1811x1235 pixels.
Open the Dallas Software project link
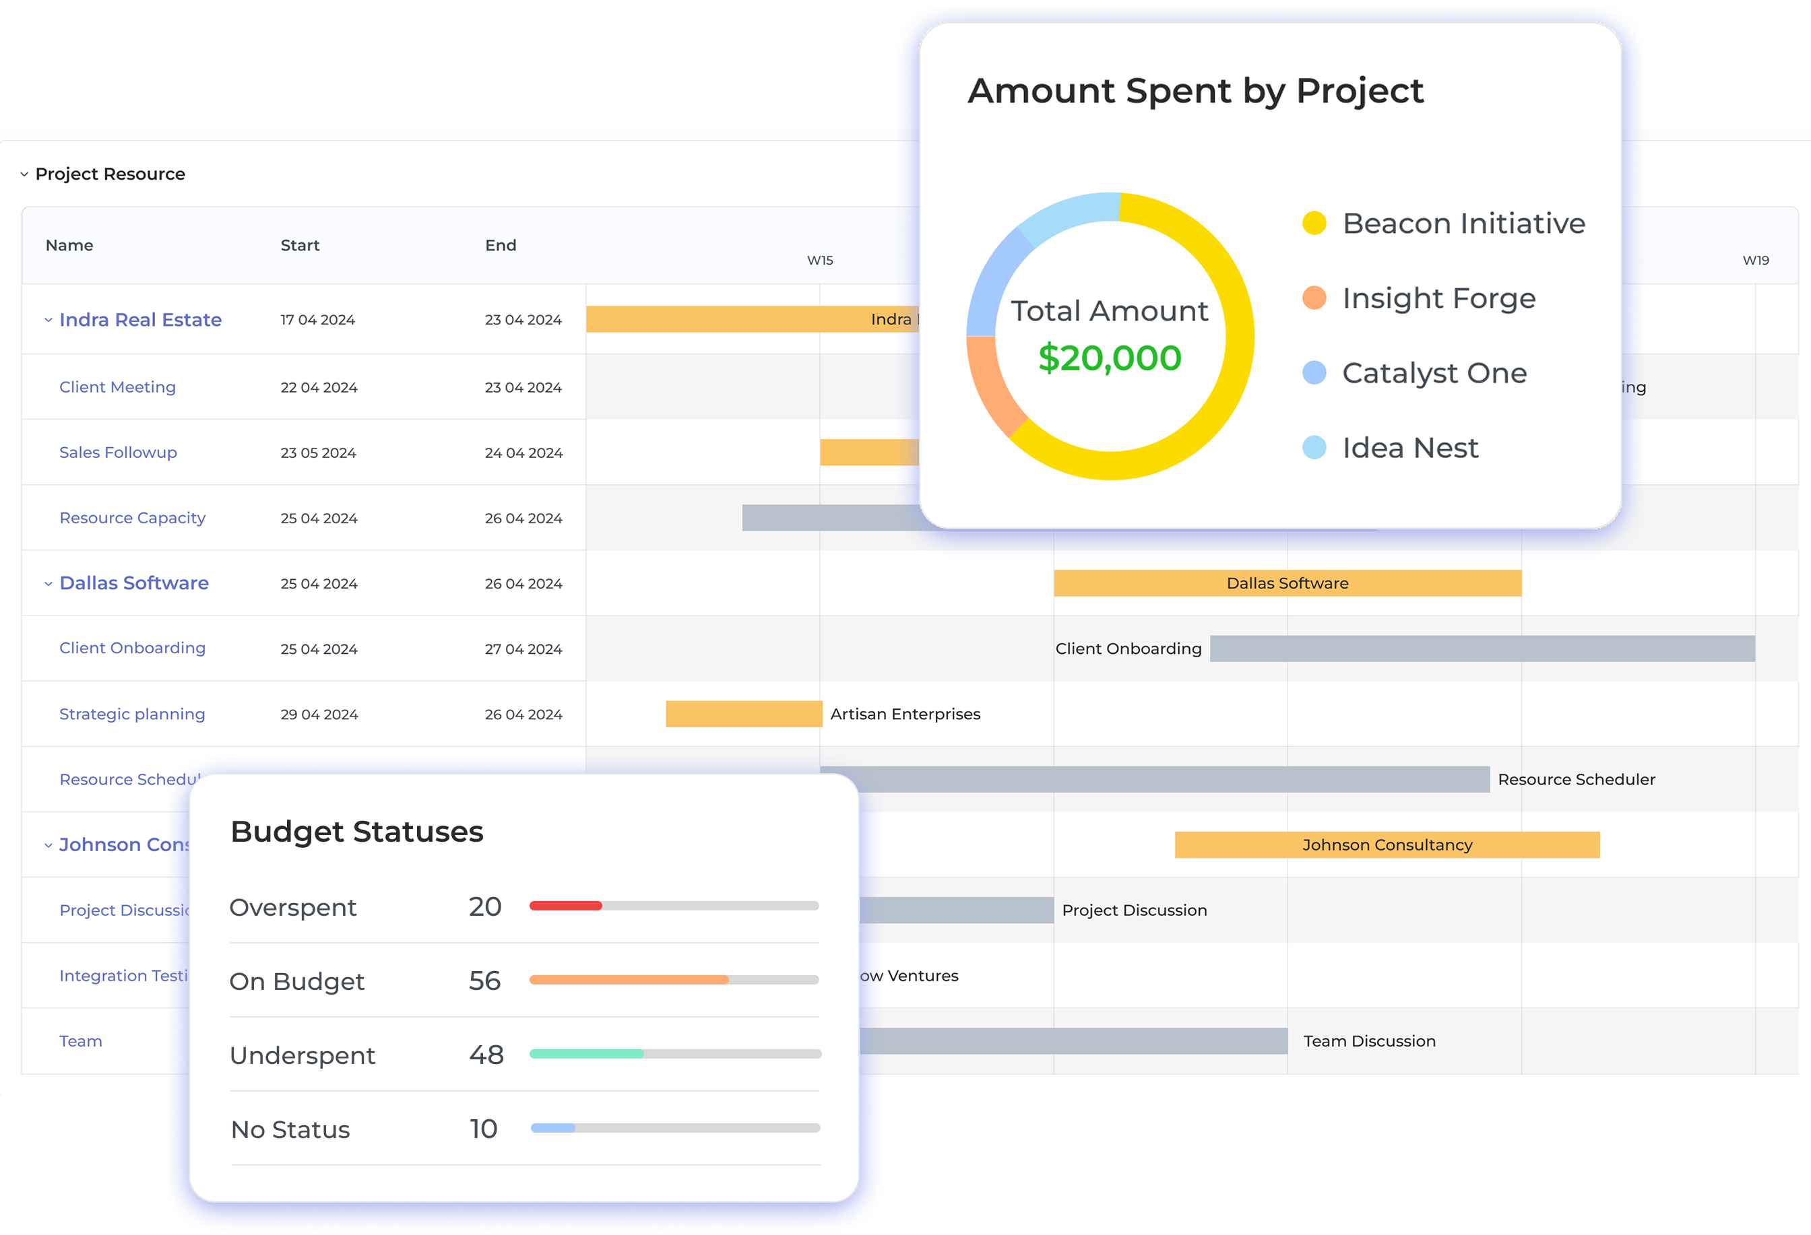[x=134, y=582]
